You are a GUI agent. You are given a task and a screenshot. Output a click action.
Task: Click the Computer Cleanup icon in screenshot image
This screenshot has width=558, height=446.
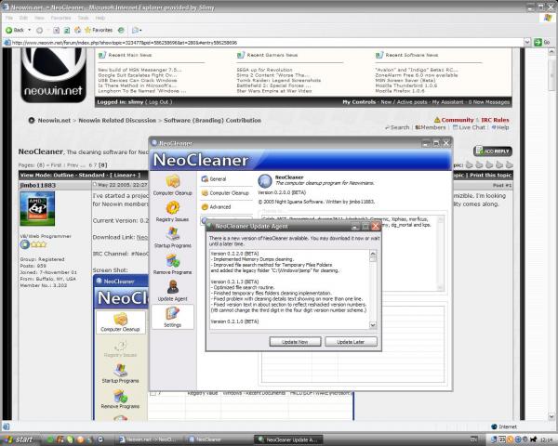[x=120, y=322]
